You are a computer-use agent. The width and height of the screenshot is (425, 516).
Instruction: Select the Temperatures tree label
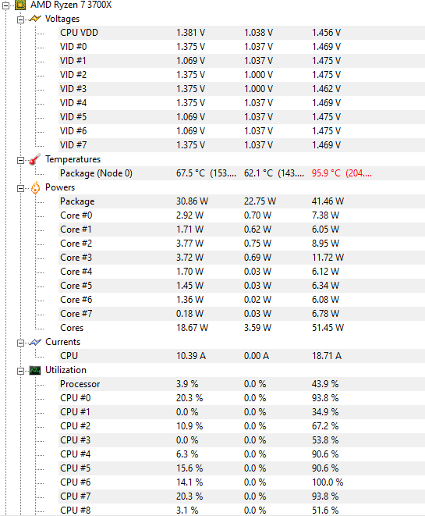[73, 159]
